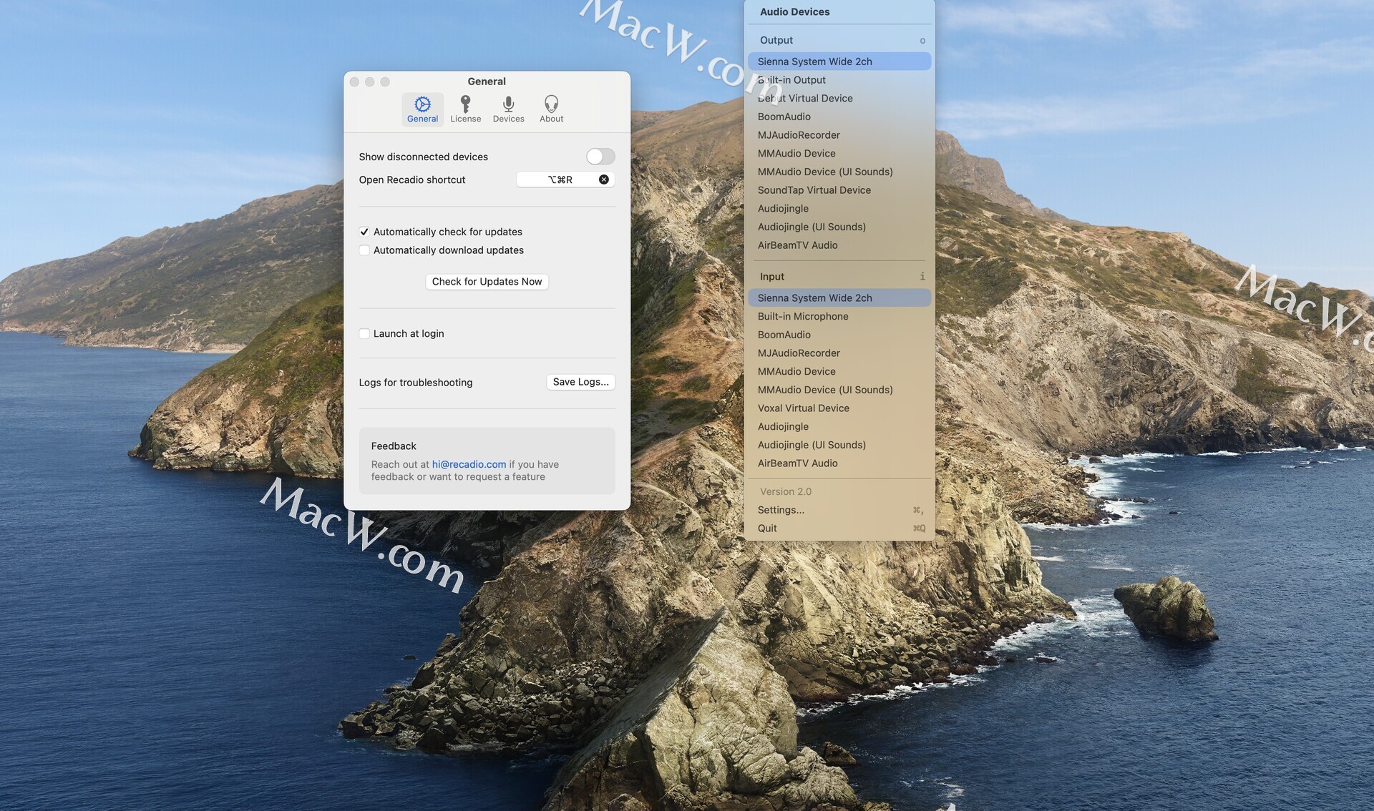1374x811 pixels.
Task: Select Built-in Microphone as input device
Action: pyautogui.click(x=802, y=316)
